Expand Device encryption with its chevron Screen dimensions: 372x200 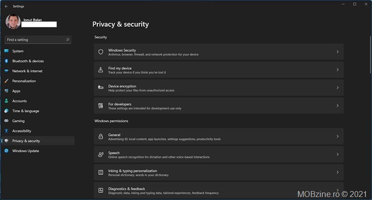pos(337,88)
